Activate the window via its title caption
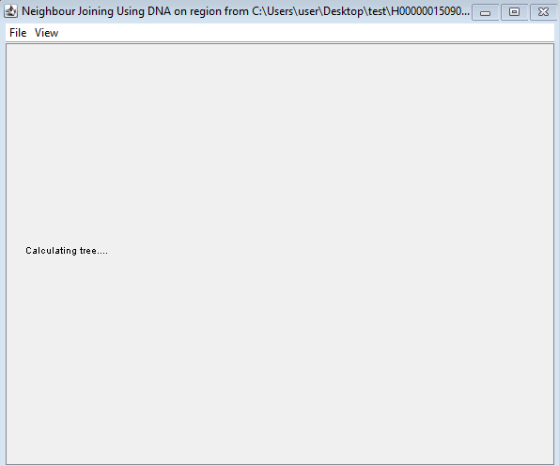Screen dimensions: 559x466 (x=245, y=11)
